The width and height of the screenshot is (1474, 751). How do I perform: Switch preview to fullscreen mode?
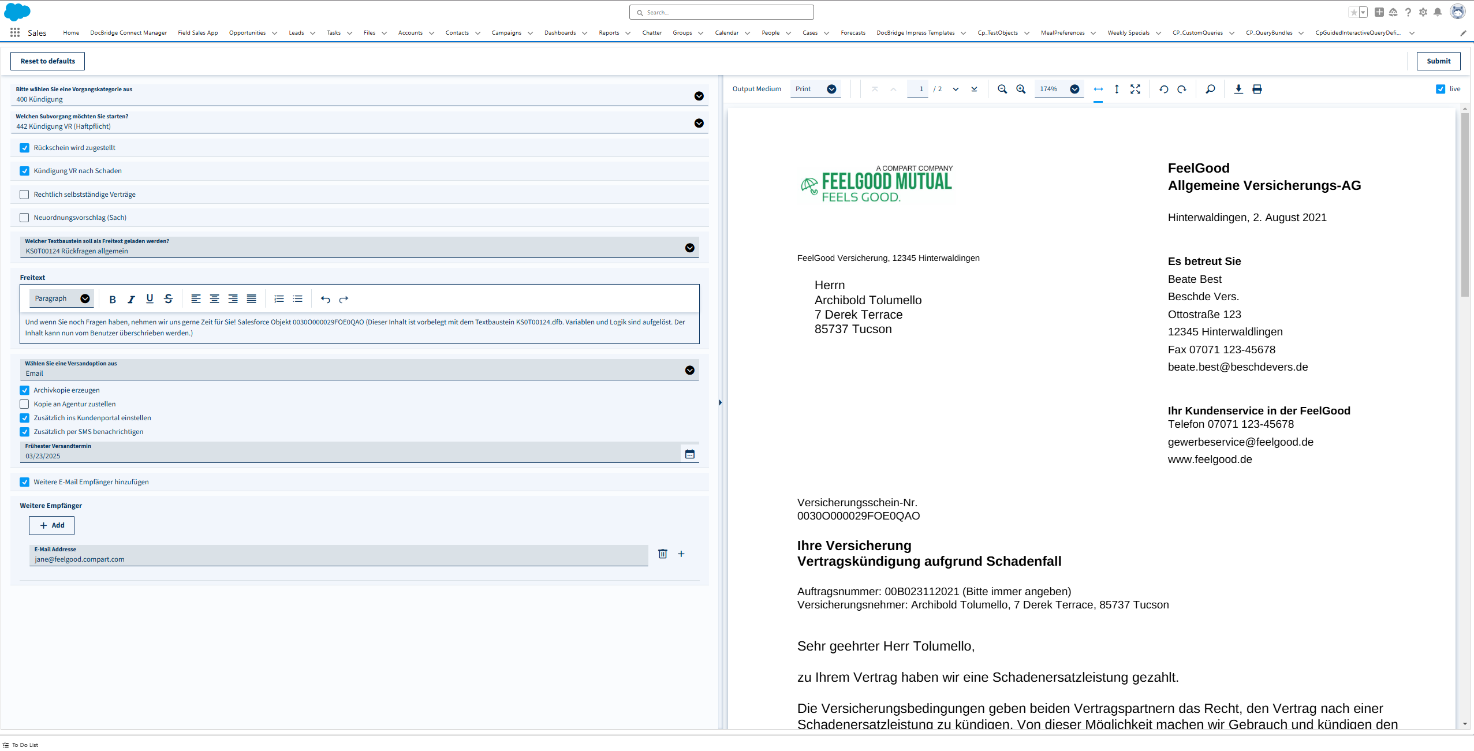coord(1135,89)
